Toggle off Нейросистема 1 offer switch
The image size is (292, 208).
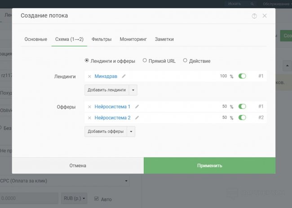[x=243, y=107]
